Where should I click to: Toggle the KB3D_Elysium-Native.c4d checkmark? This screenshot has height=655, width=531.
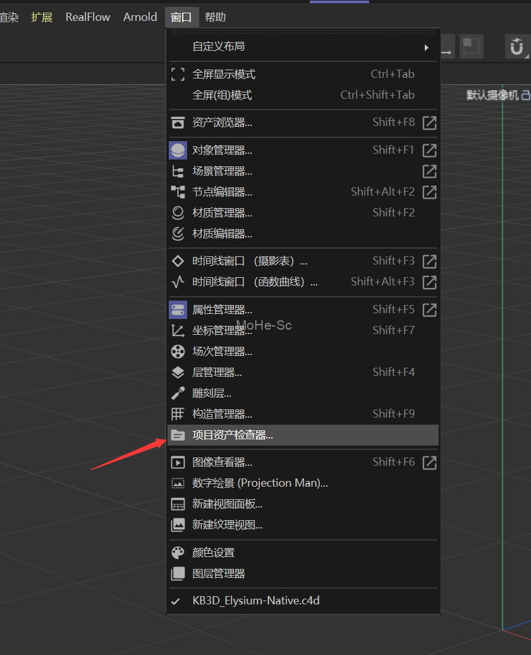[x=176, y=601]
